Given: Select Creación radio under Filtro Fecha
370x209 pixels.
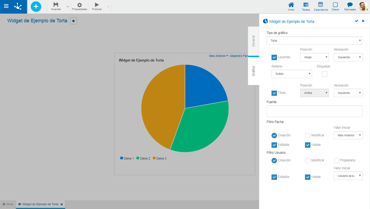Looking at the screenshot, I should (274, 135).
